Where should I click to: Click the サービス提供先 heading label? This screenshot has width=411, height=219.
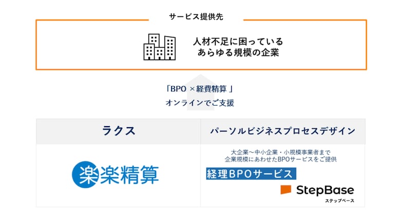click(x=196, y=17)
